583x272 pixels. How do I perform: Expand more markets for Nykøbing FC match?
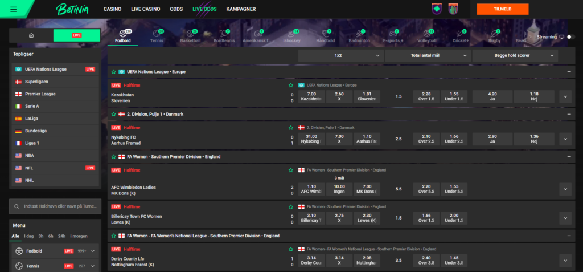coord(565,139)
